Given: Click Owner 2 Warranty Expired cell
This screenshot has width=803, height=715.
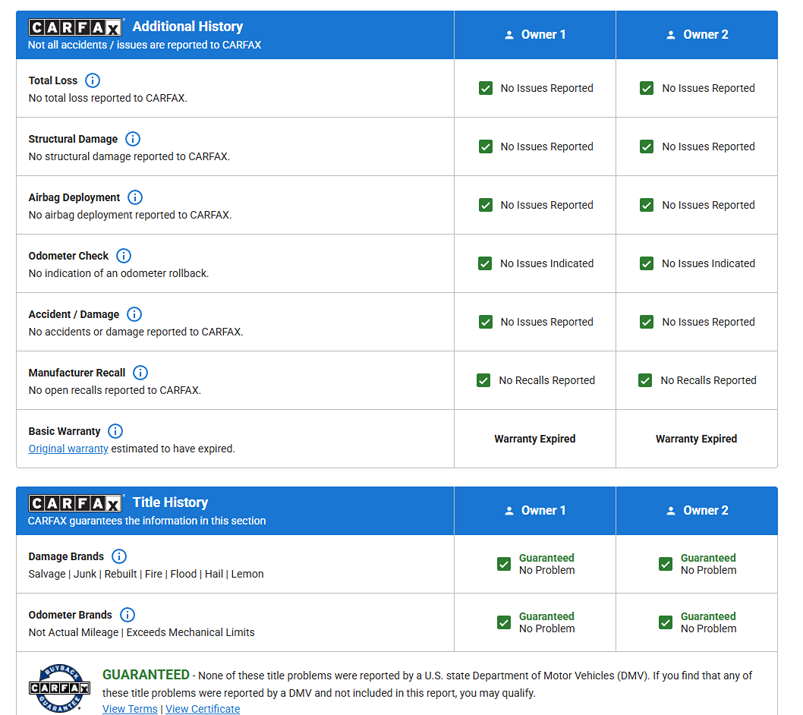Looking at the screenshot, I should click(696, 439).
